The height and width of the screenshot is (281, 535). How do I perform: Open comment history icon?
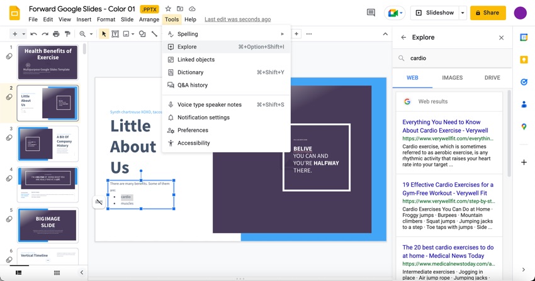[x=371, y=13]
